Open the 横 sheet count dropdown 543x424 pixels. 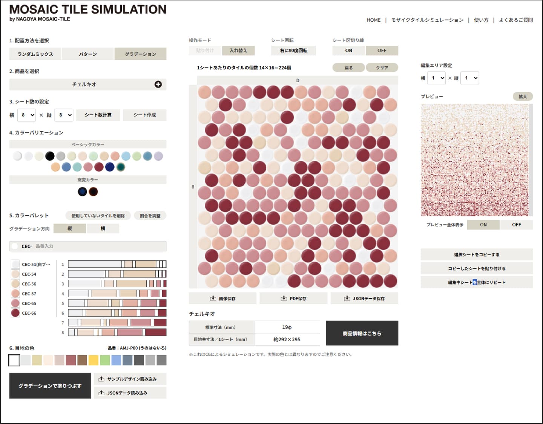[26, 115]
